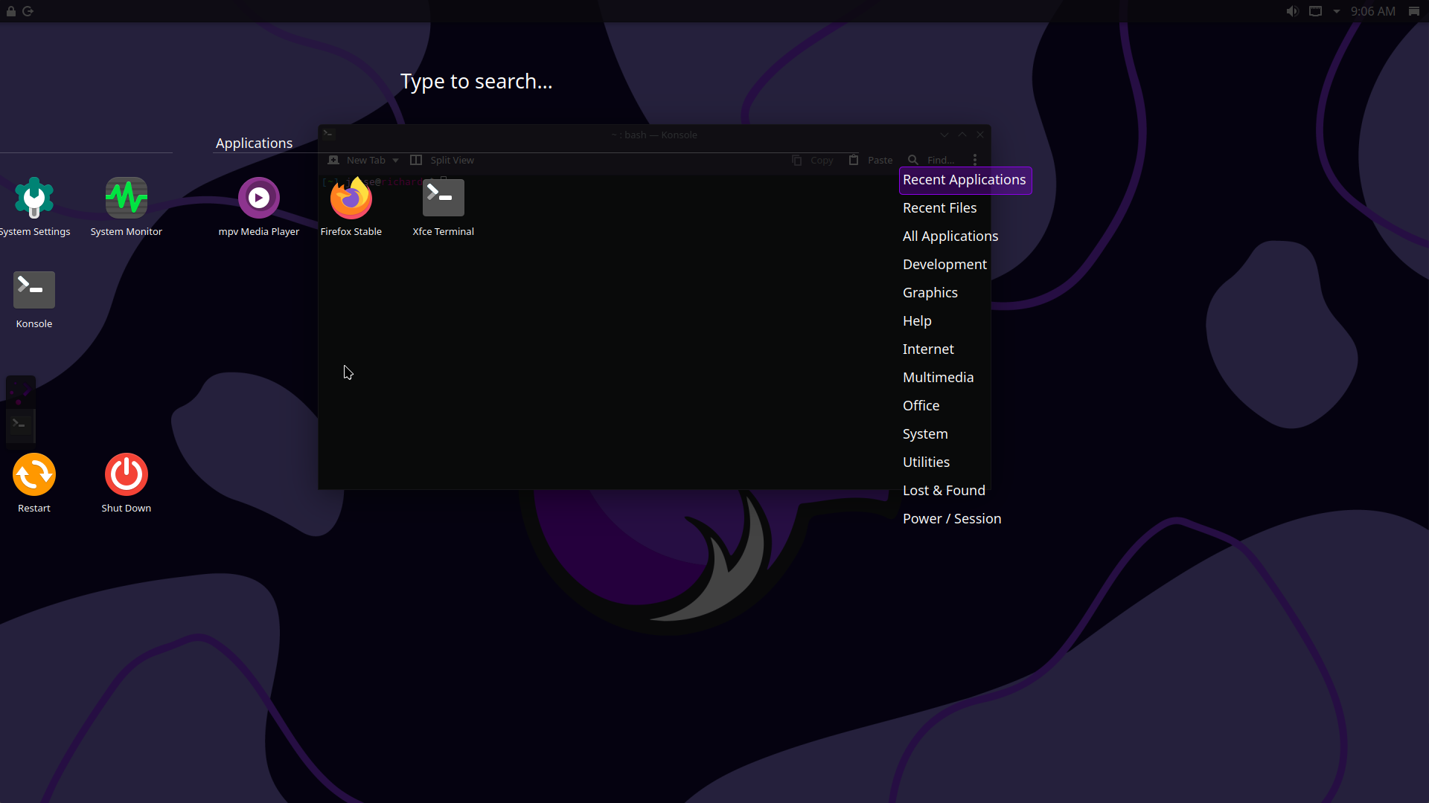Open the Development category
1429x803 pixels.
coord(944,265)
